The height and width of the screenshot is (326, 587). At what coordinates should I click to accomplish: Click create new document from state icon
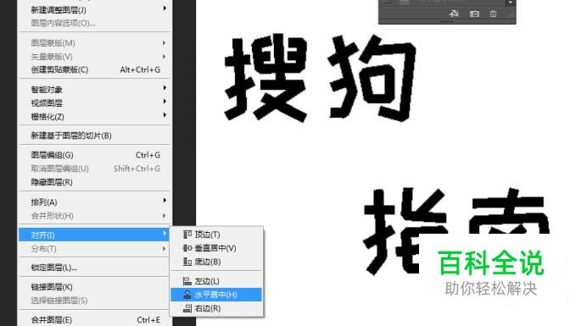454,14
